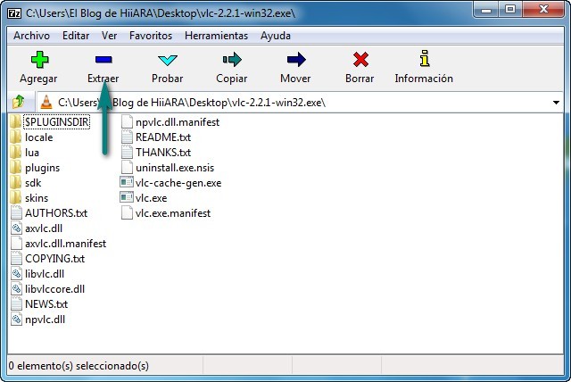The image size is (571, 382).
Task: Click the vlc-cache-gen.exe application icon
Action: (x=127, y=182)
